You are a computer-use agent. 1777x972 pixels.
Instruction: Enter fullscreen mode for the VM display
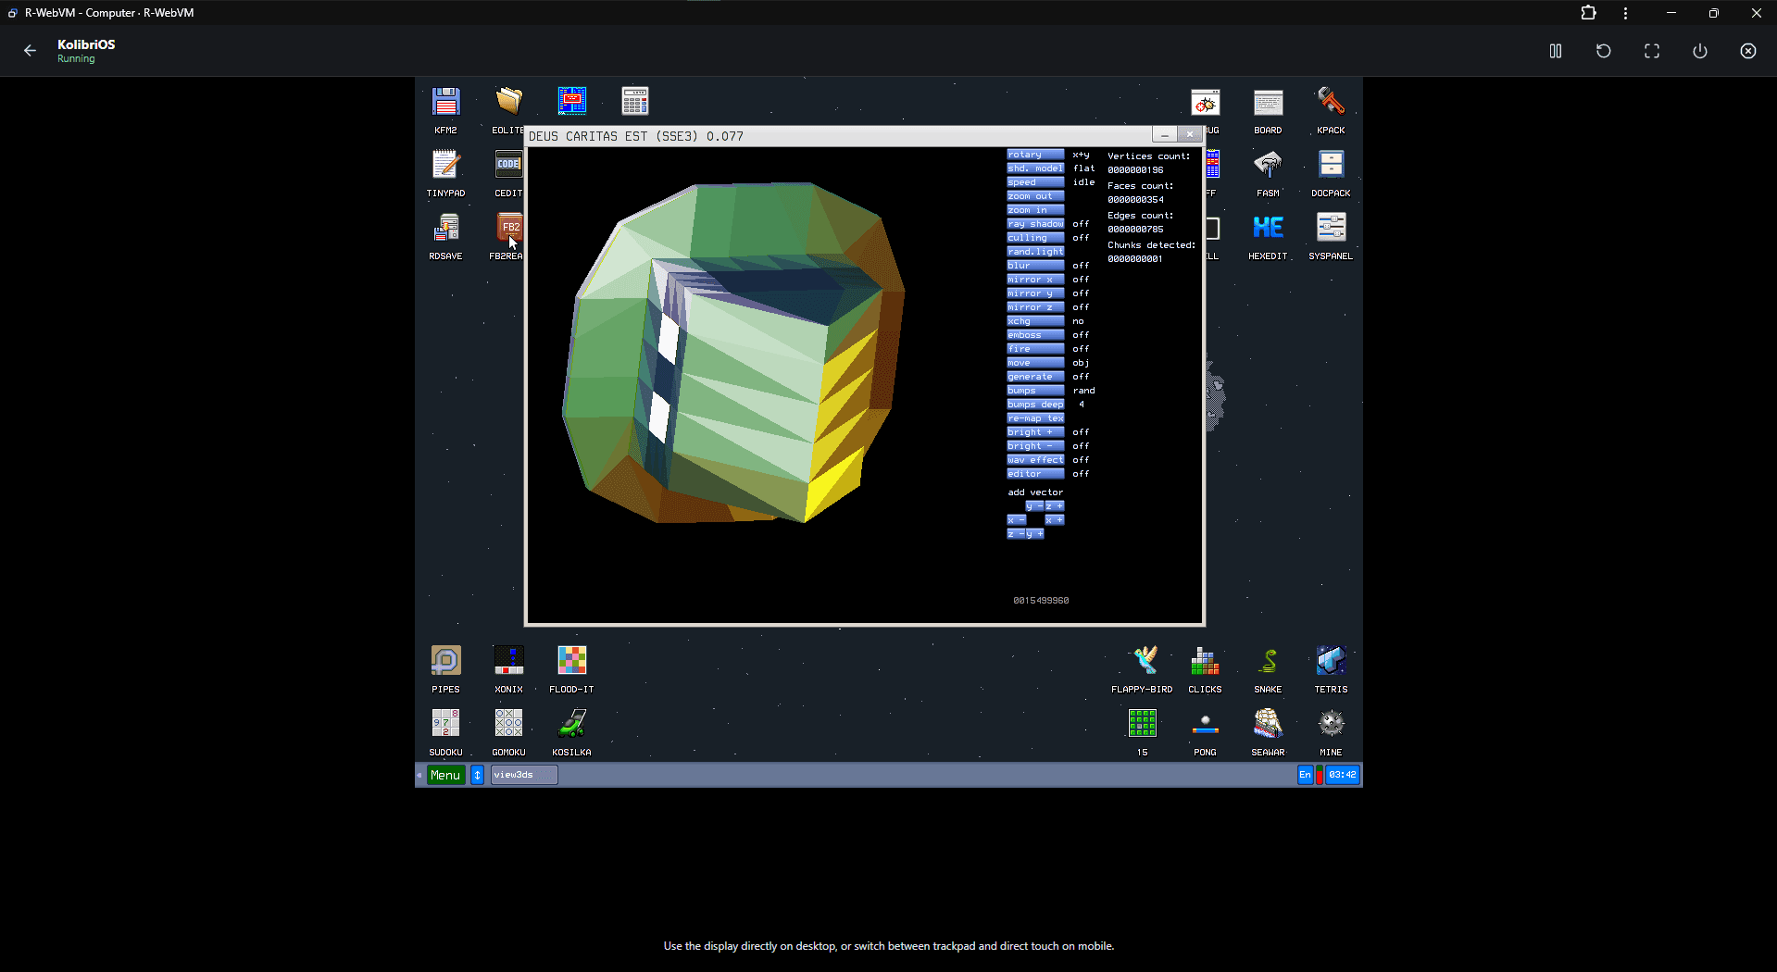1652,51
